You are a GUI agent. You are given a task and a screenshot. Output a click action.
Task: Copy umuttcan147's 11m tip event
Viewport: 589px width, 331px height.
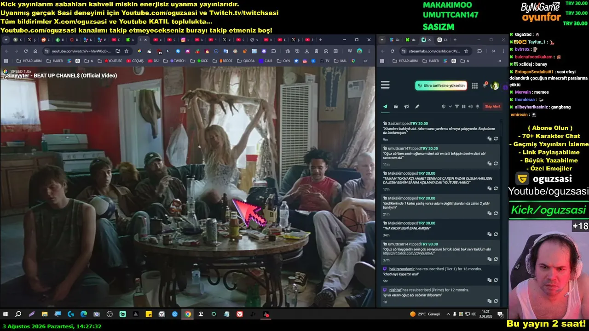[489, 163]
